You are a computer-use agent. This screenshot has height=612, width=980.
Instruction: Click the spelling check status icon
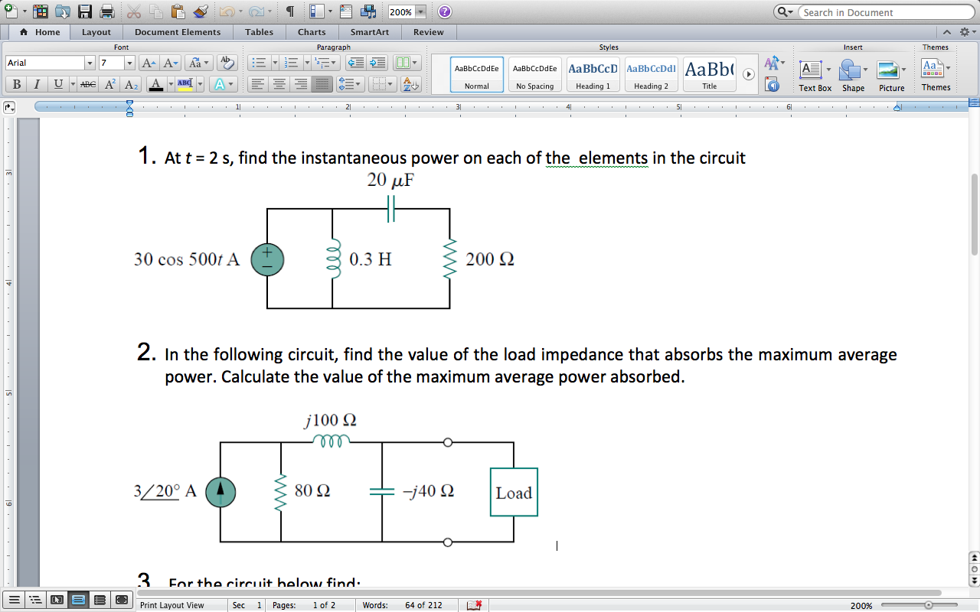click(475, 605)
